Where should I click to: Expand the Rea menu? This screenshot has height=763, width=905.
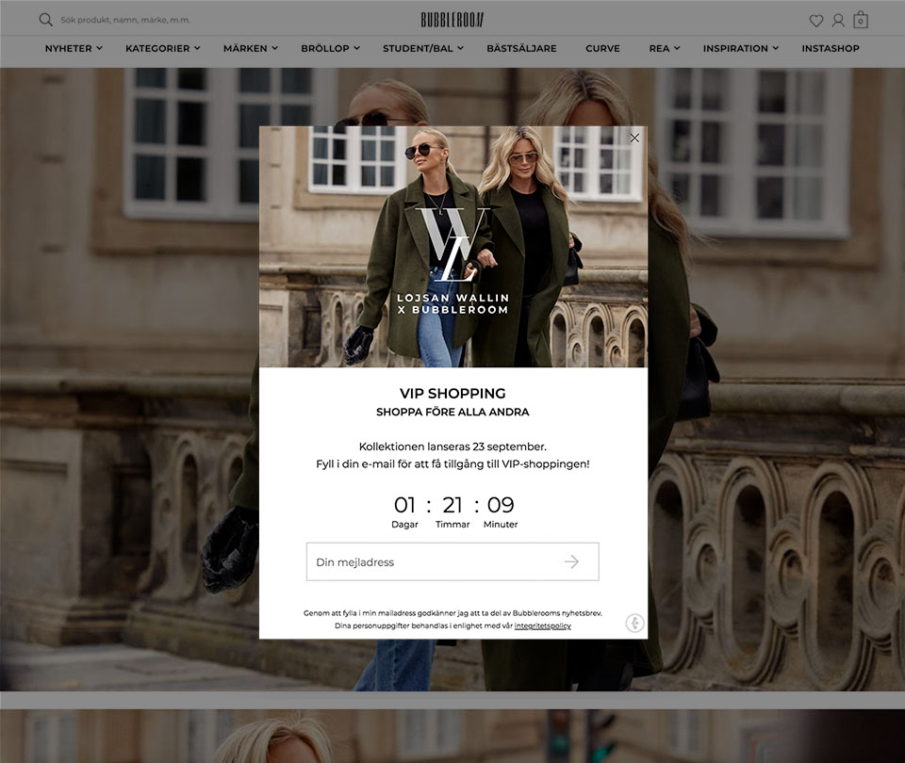(665, 48)
